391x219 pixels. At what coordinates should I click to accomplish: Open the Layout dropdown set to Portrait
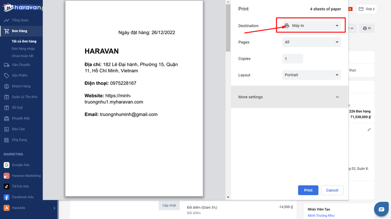tap(312, 75)
